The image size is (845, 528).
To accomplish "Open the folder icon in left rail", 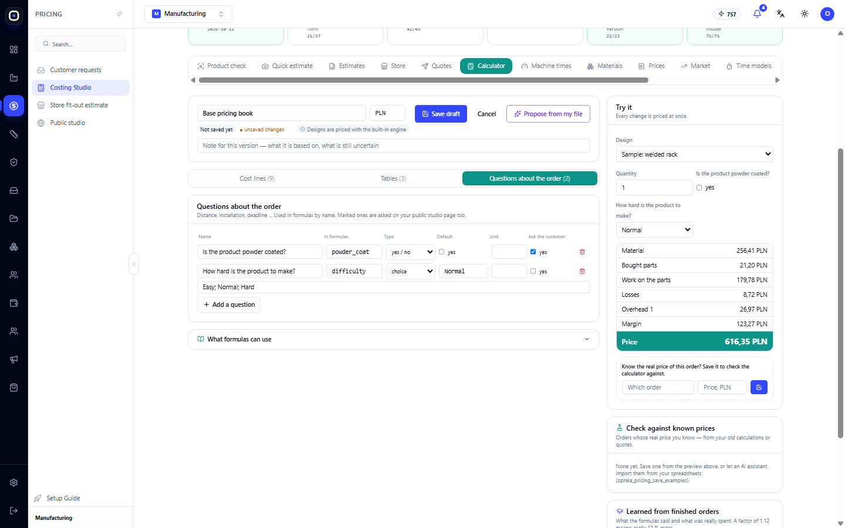I will (x=14, y=218).
